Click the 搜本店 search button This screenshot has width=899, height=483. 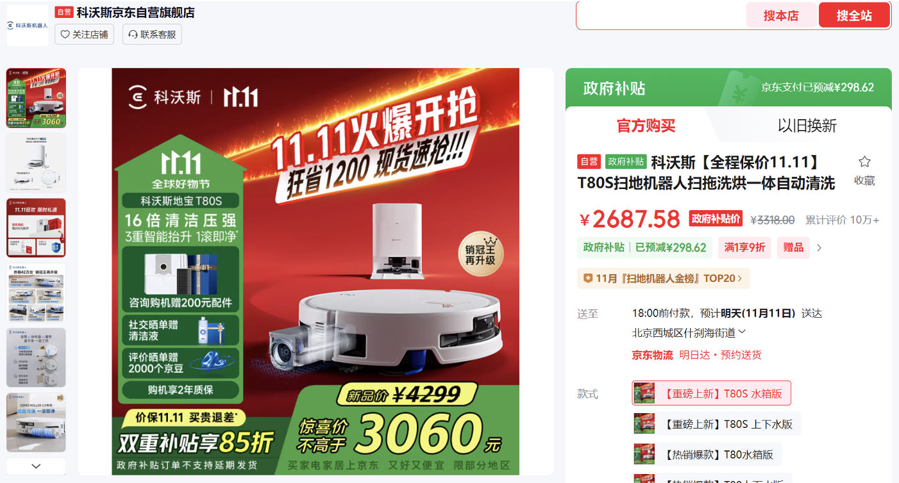pos(781,15)
